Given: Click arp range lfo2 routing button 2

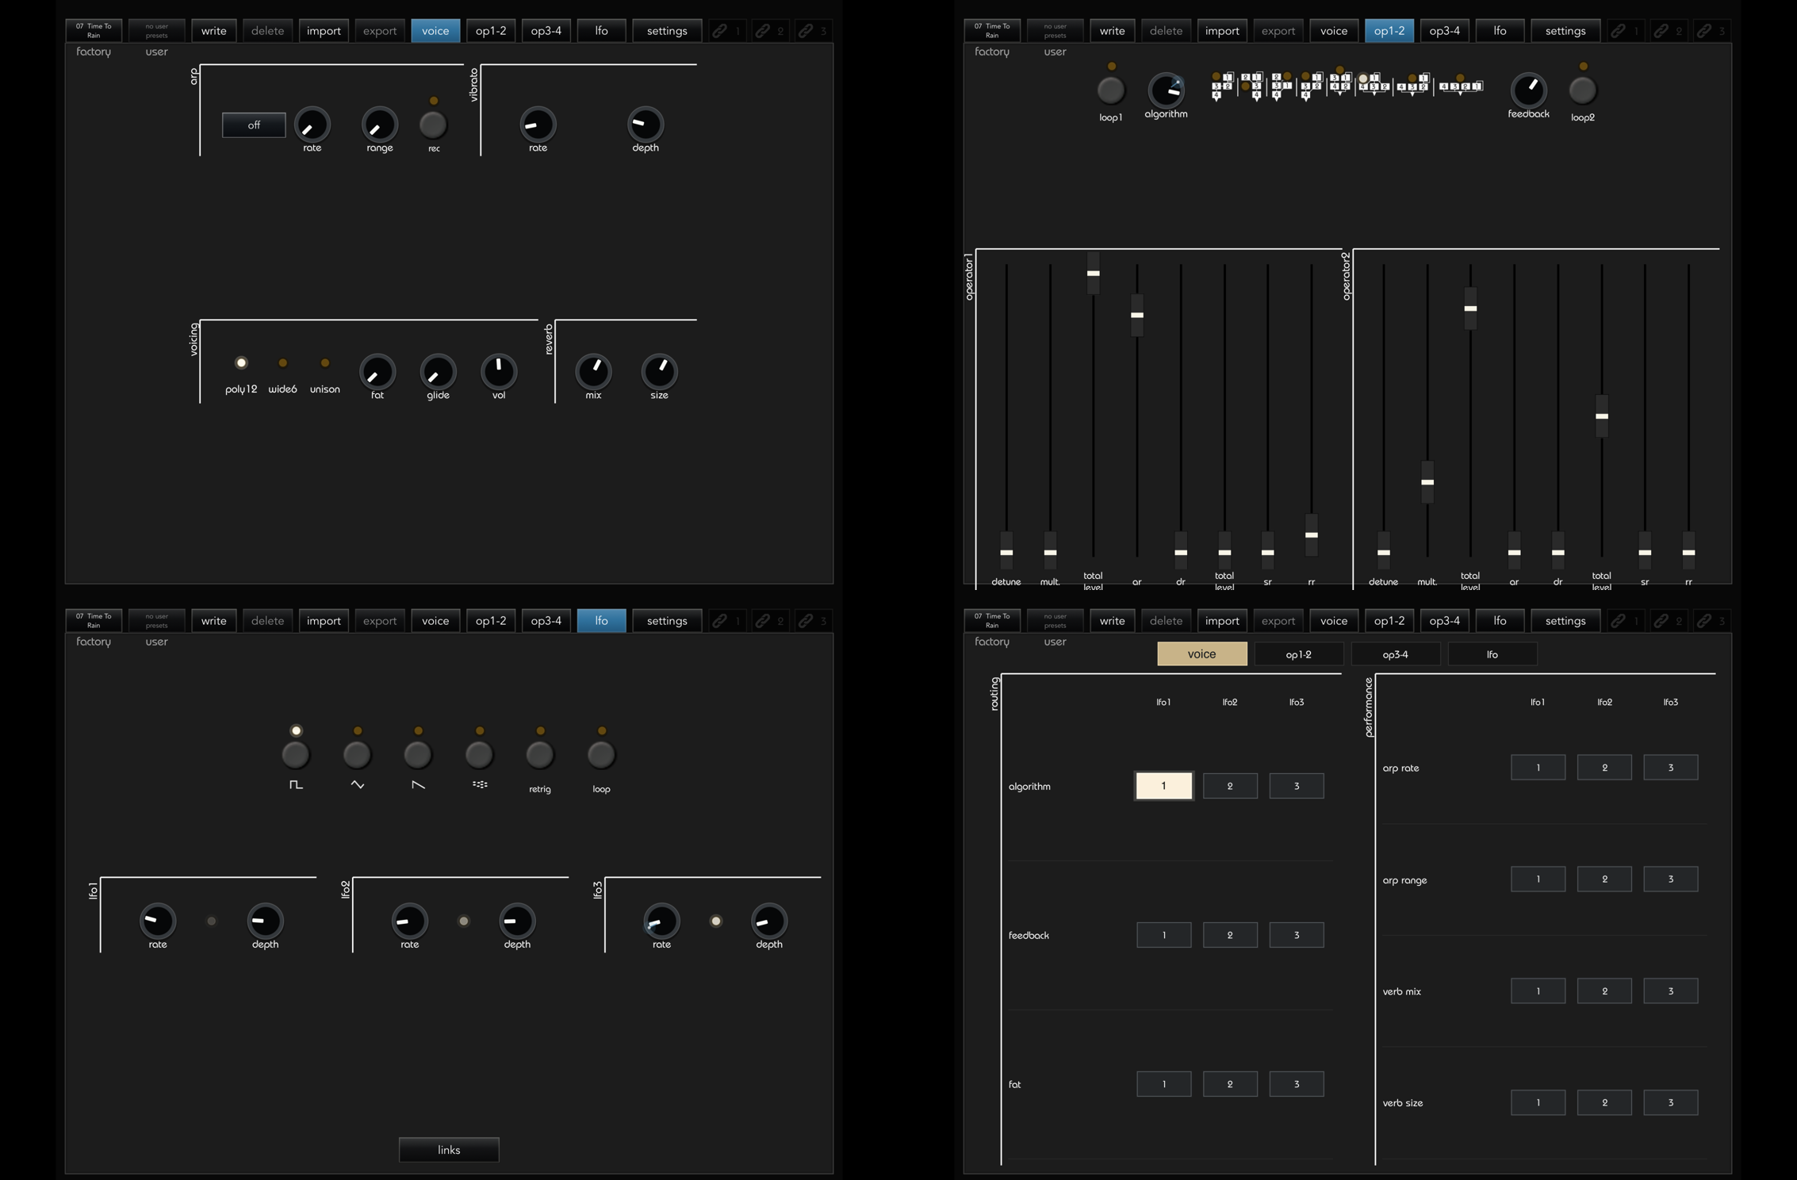Looking at the screenshot, I should pyautogui.click(x=1604, y=879).
